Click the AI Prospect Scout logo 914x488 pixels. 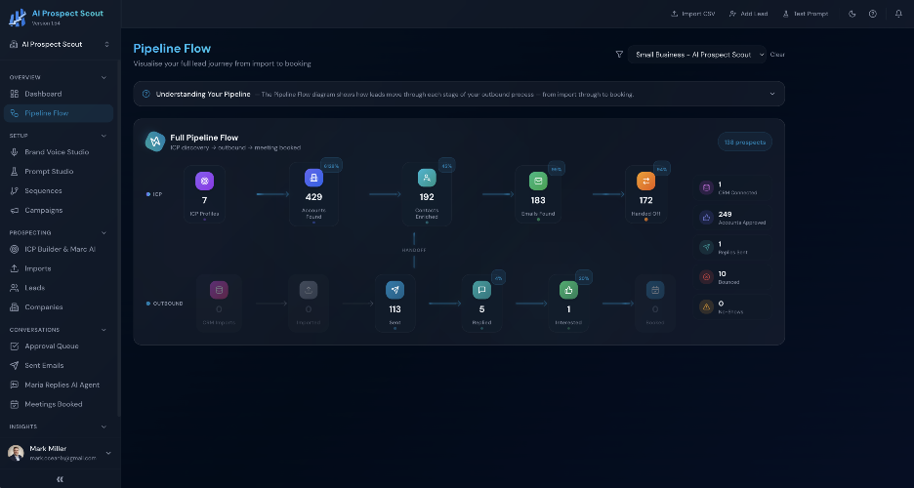pyautogui.click(x=18, y=18)
